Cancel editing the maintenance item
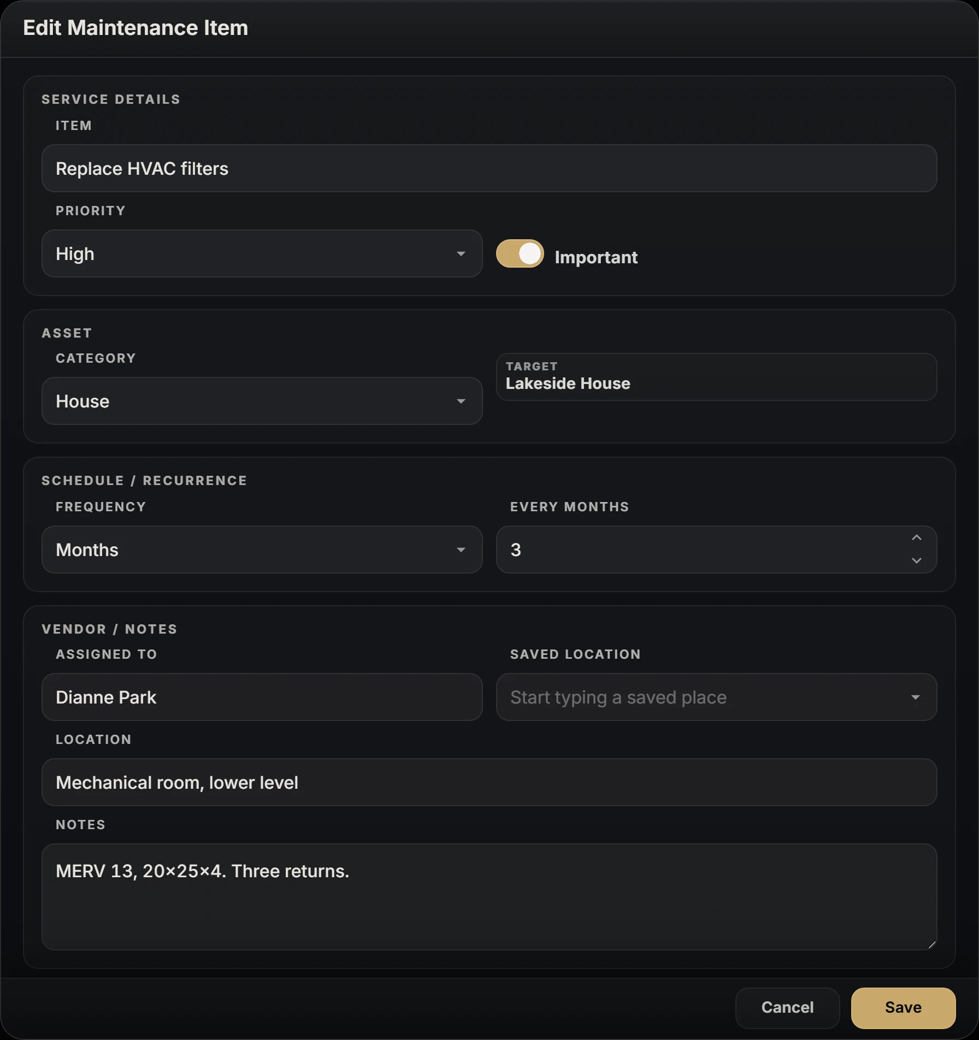 pos(787,1008)
